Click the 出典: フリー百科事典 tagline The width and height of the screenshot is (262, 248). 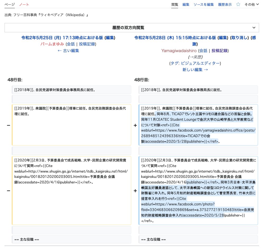point(46,15)
